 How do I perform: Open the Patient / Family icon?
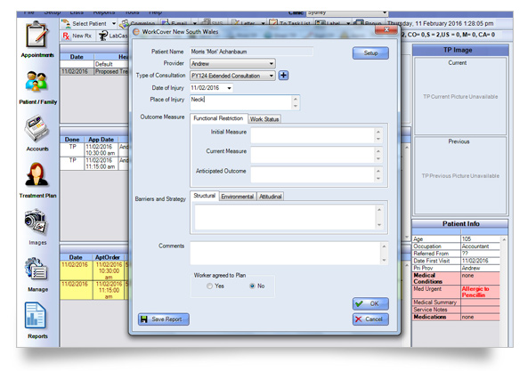point(37,82)
